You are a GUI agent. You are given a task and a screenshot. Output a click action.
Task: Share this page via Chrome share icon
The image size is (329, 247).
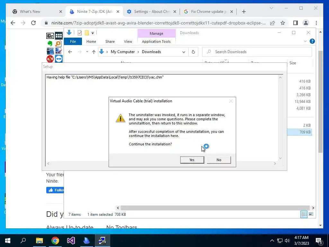(x=272, y=23)
